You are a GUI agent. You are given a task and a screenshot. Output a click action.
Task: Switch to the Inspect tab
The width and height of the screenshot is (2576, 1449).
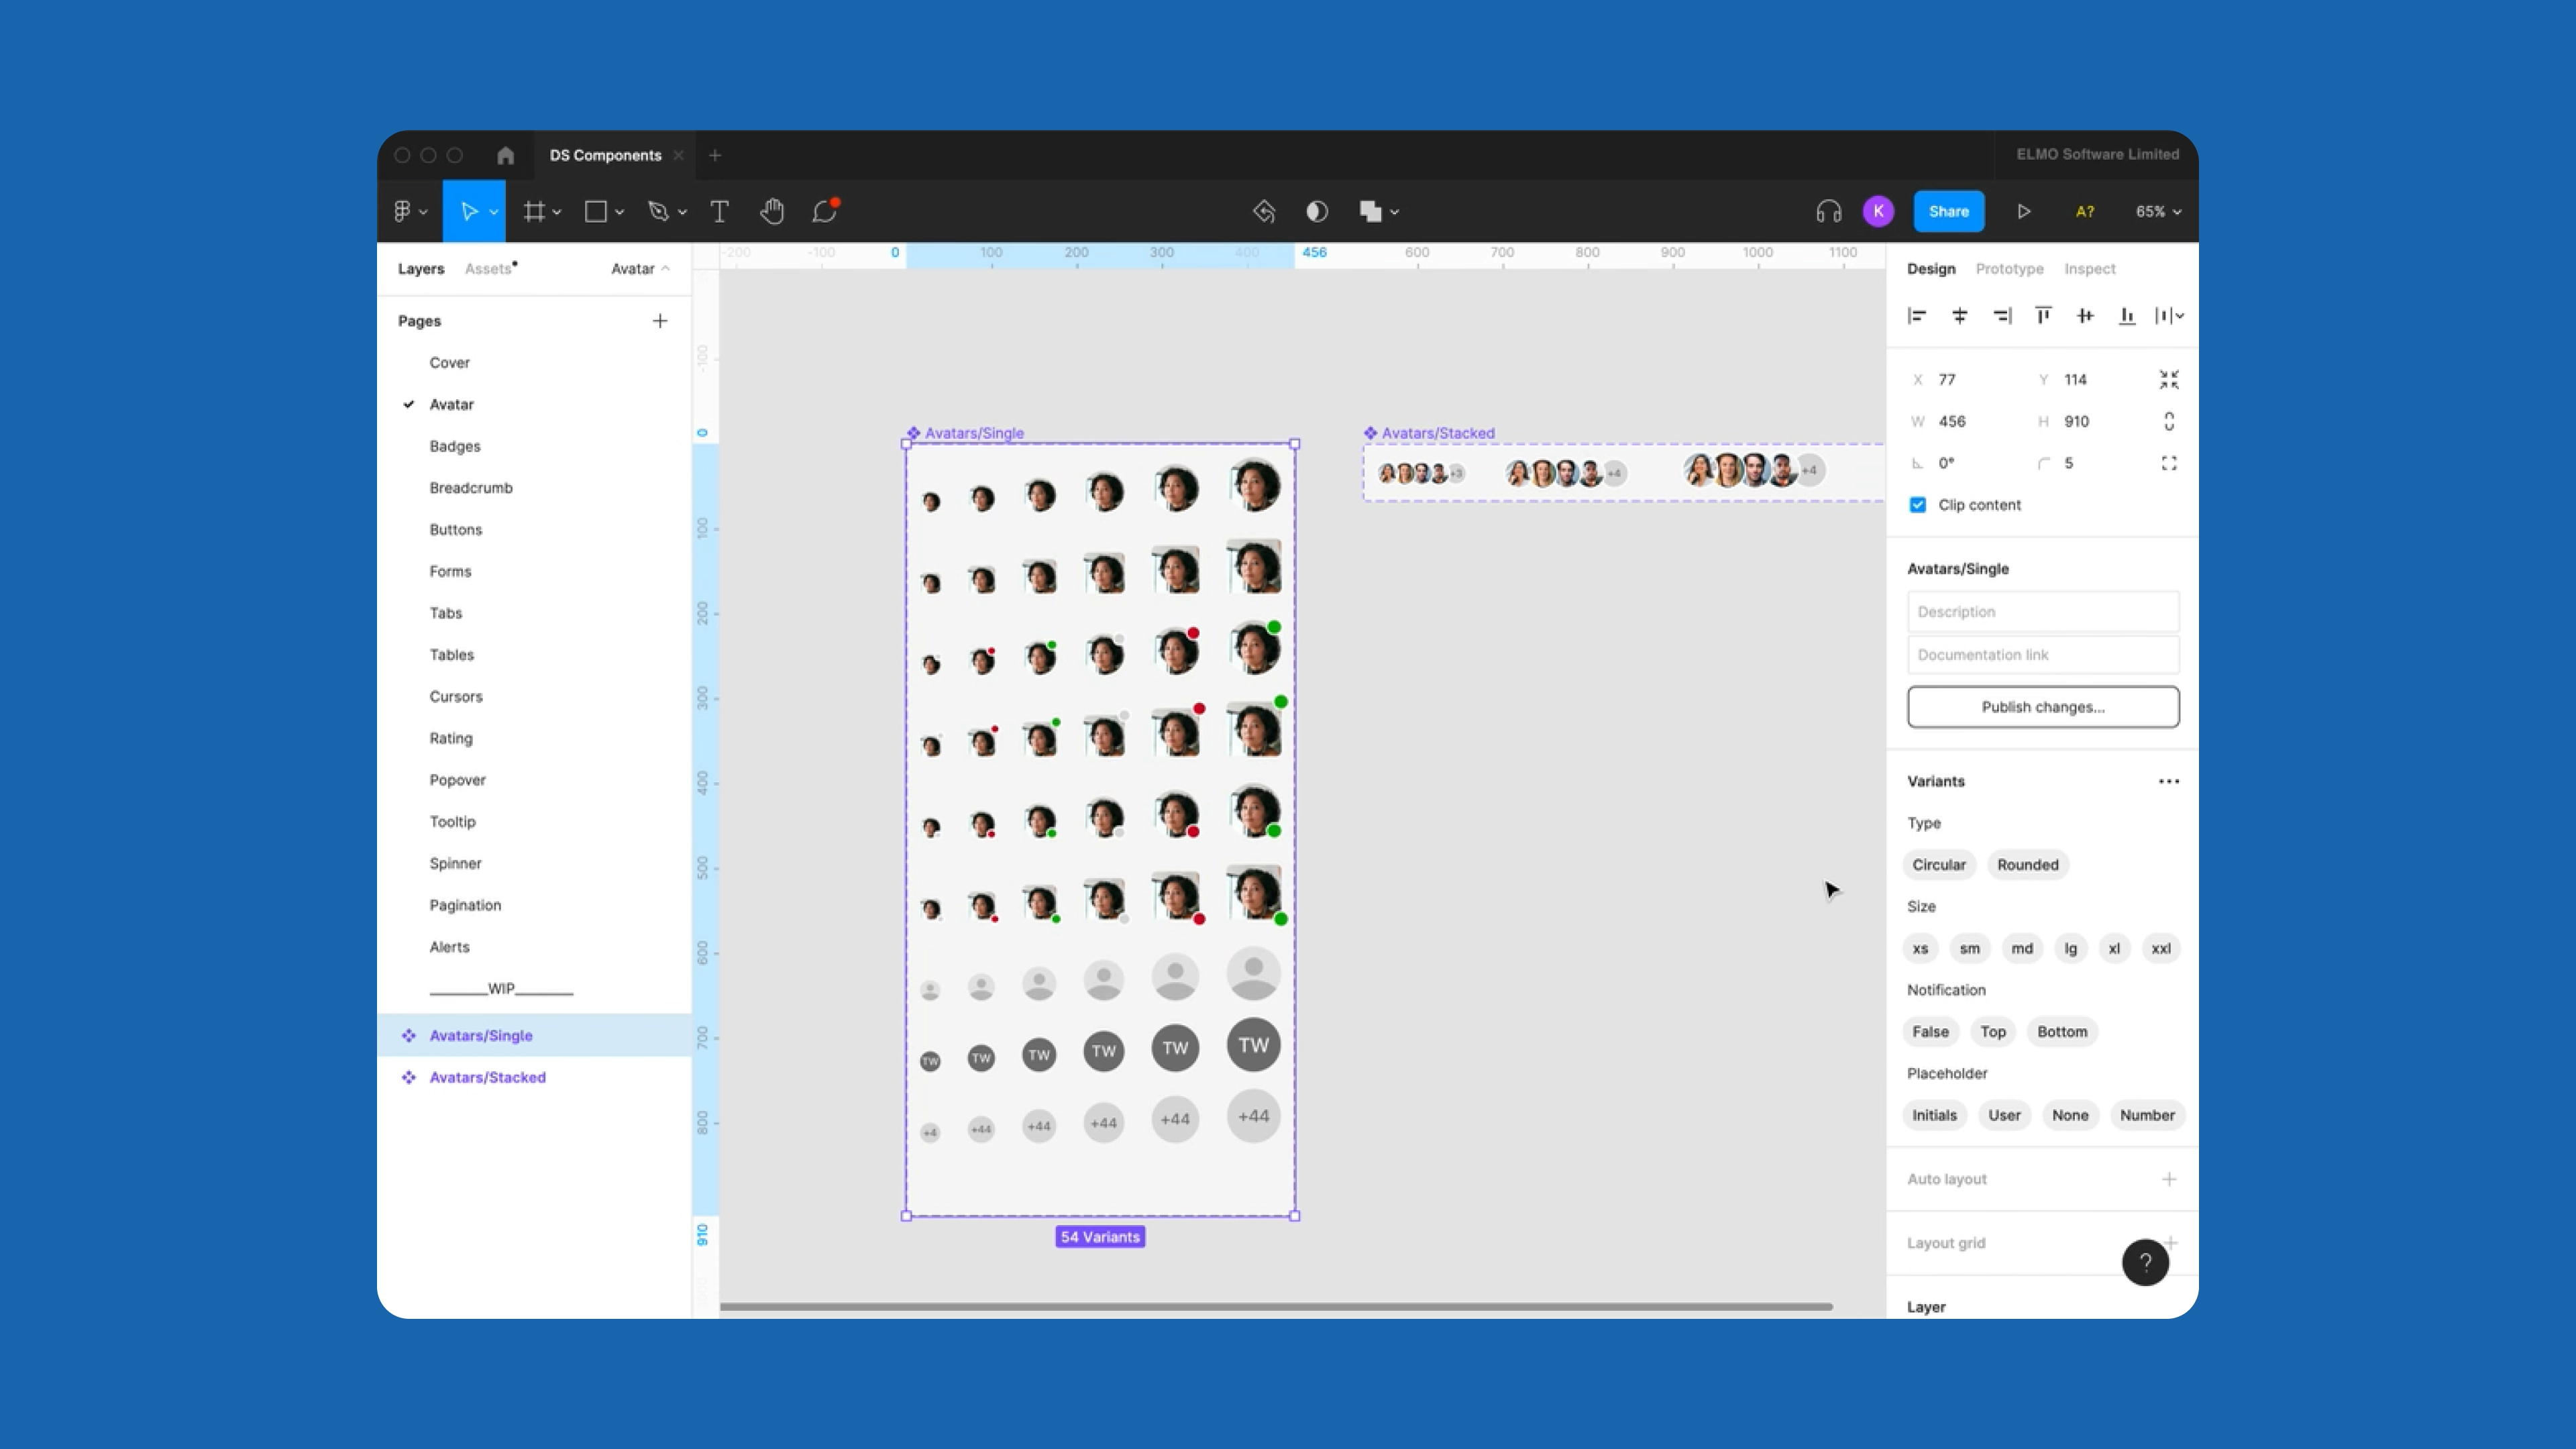[x=2089, y=268]
